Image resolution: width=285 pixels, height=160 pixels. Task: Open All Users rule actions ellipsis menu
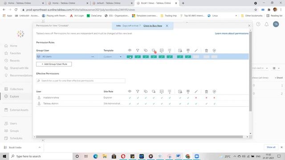(x=93, y=57)
